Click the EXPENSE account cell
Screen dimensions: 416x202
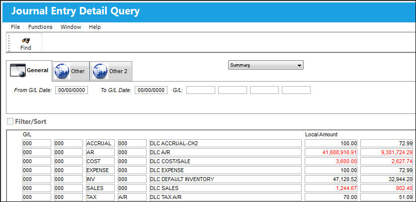[100, 170]
